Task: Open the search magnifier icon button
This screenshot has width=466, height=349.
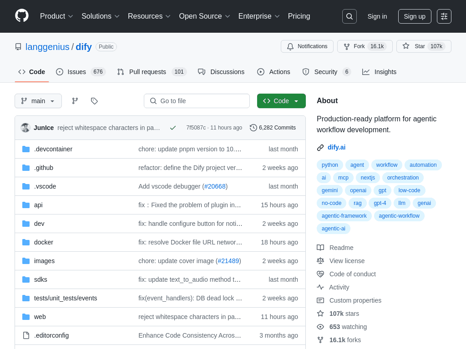Action: (x=349, y=16)
